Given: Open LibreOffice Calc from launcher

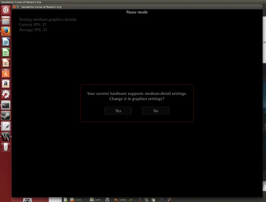Looking at the screenshot, I should [6, 52].
